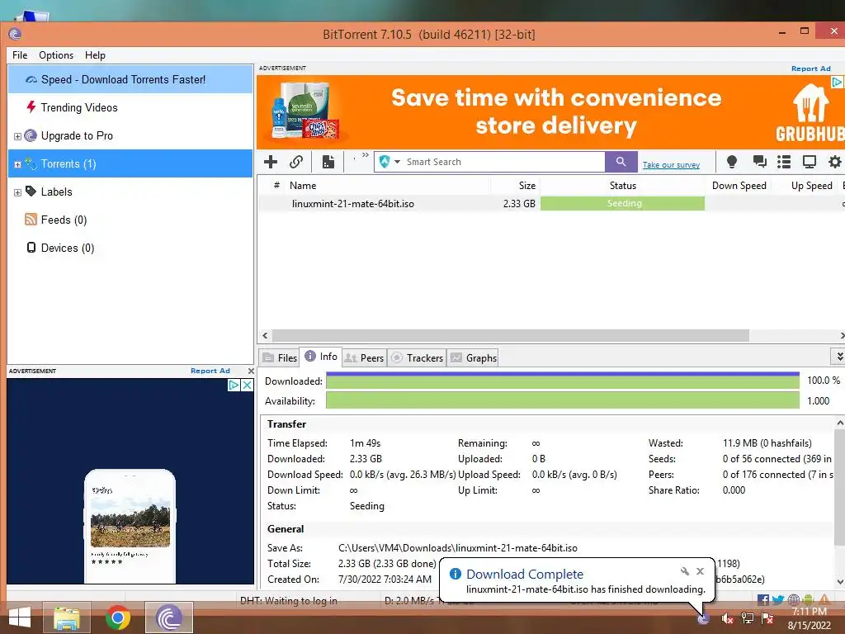Click the Seeding status progress bar
The image size is (845, 634).
click(622, 203)
